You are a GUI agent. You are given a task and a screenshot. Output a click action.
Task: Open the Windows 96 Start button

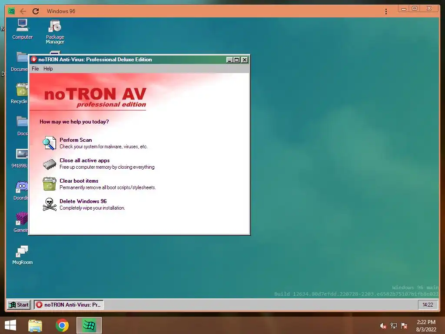[x=19, y=305]
